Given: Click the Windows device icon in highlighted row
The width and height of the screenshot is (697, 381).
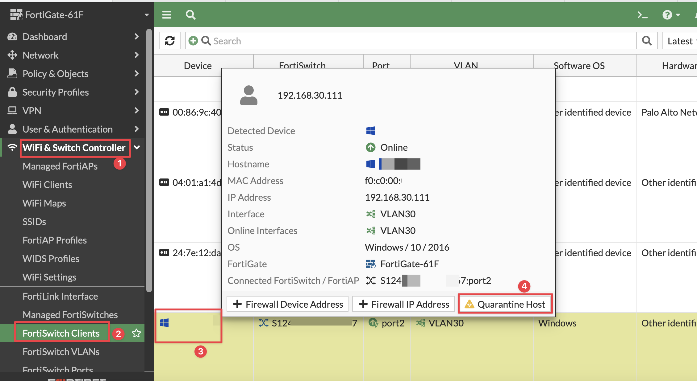Looking at the screenshot, I should coord(164,323).
